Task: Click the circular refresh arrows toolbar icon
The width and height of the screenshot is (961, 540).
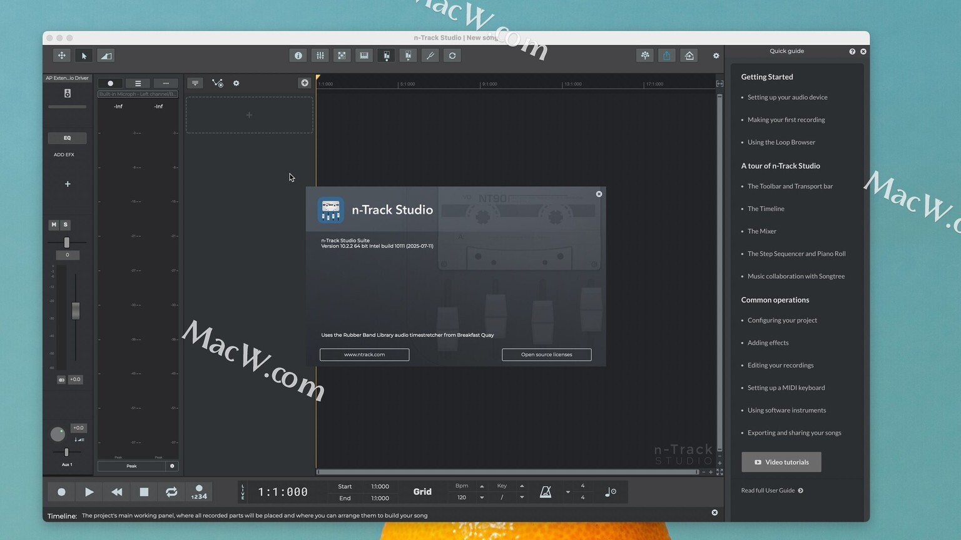Action: click(x=452, y=56)
